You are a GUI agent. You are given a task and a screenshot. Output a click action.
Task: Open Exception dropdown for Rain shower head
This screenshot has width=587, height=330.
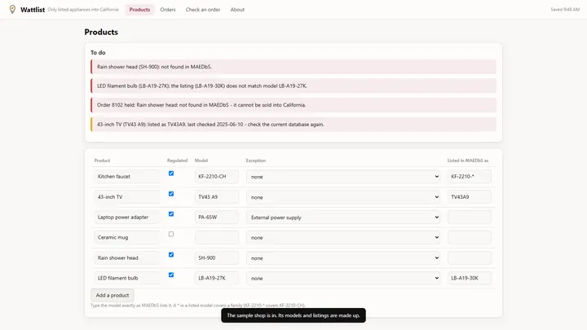click(x=343, y=257)
